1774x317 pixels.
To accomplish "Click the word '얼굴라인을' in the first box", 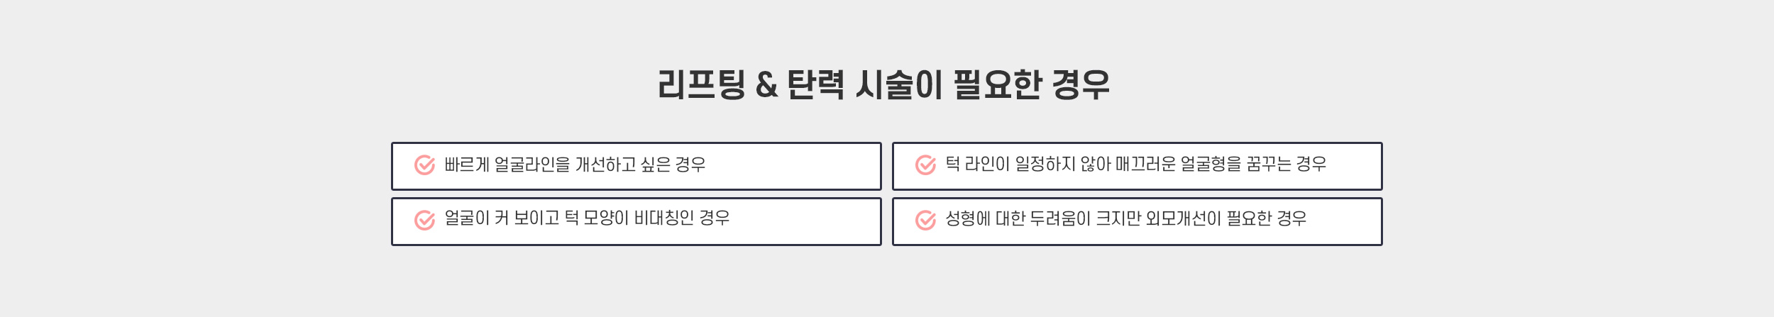I will [532, 165].
